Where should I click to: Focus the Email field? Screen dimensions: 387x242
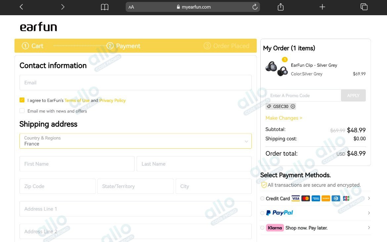pyautogui.click(x=136, y=83)
